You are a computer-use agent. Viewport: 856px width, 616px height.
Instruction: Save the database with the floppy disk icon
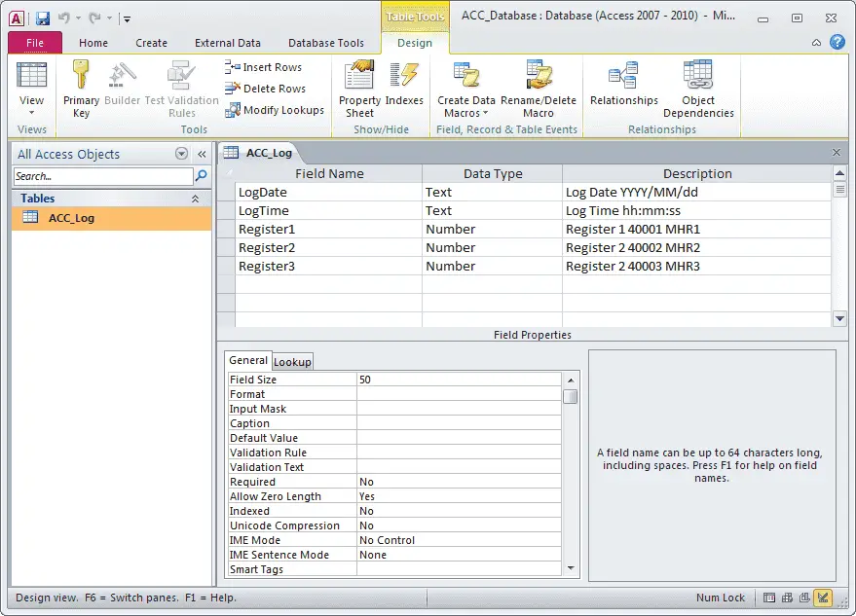[x=43, y=18]
